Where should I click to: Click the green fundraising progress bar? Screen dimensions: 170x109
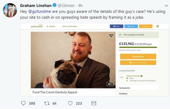click(x=138, y=47)
